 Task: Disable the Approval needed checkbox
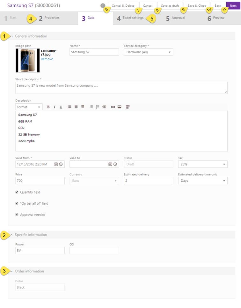coord(17,215)
